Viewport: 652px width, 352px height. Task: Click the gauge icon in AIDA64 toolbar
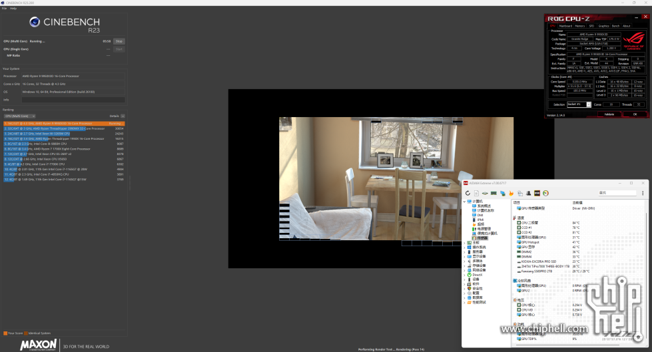pos(545,193)
